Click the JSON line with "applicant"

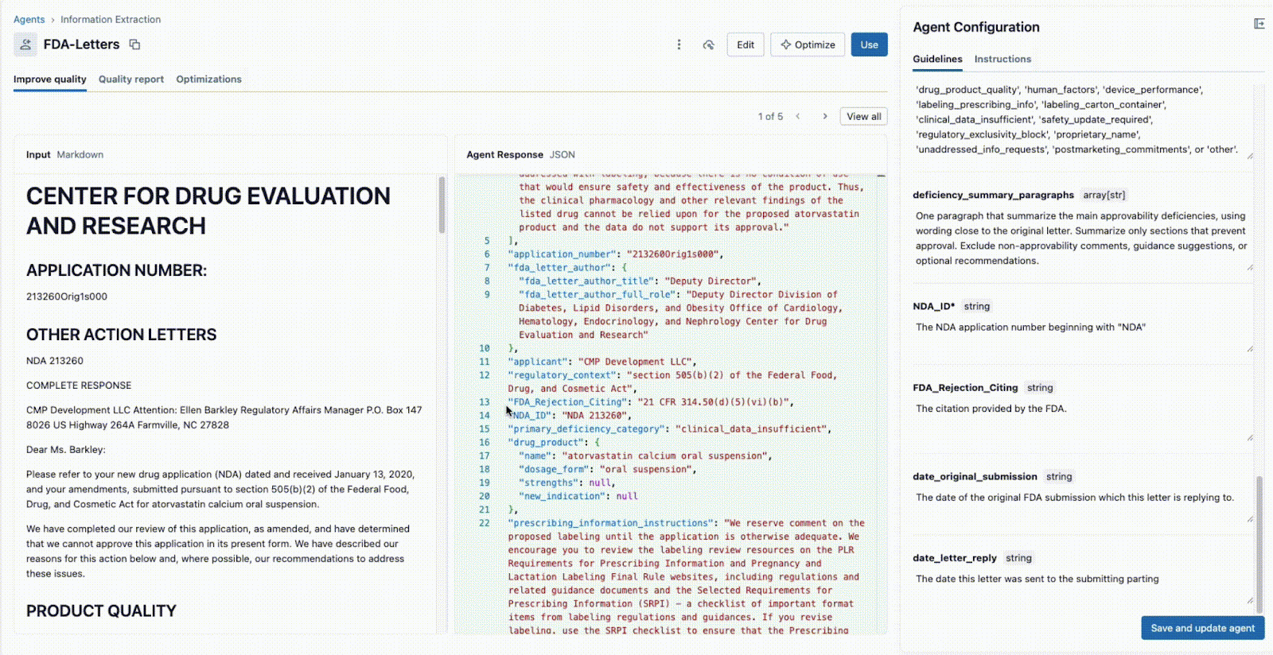coord(602,362)
